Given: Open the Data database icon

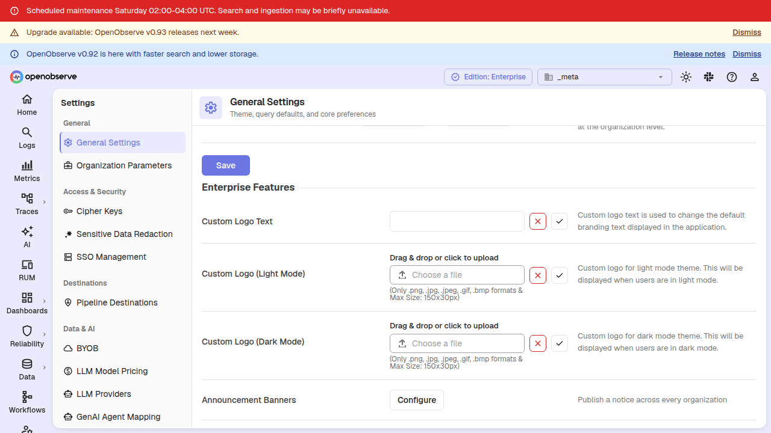Looking at the screenshot, I should [27, 364].
